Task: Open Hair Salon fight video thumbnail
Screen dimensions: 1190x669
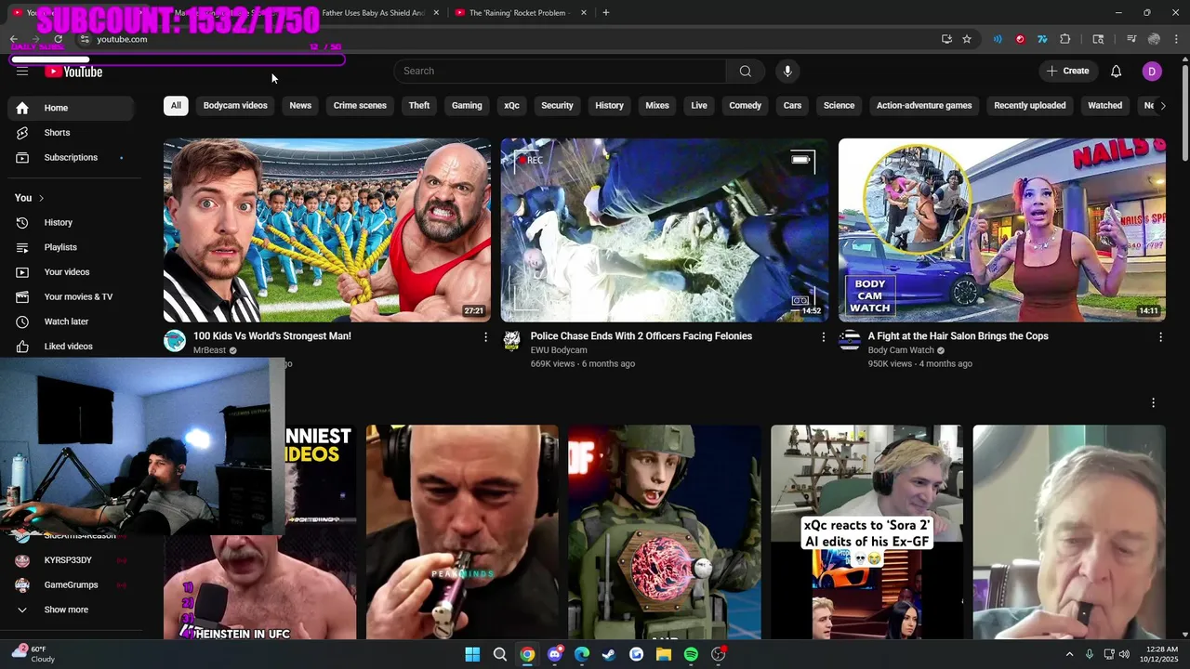Action: pos(1002,230)
